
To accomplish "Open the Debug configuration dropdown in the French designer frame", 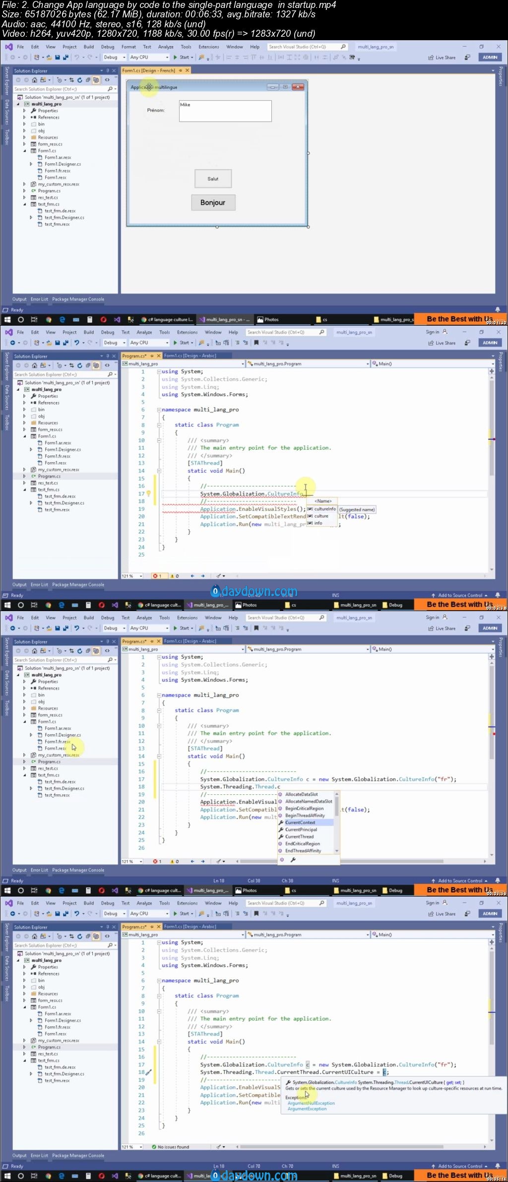I will 114,58.
